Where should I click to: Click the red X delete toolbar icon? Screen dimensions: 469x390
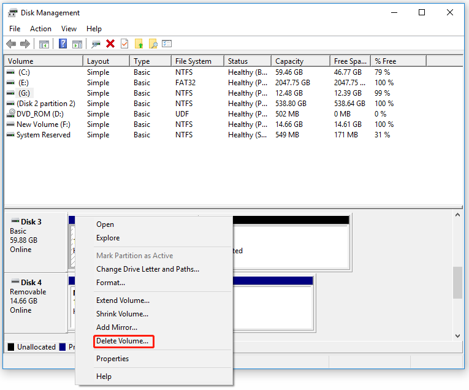pyautogui.click(x=110, y=44)
